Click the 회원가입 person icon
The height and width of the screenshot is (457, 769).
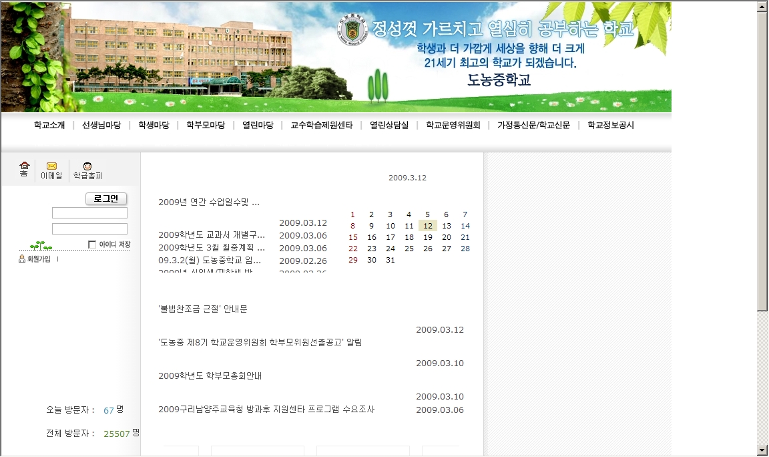tap(22, 259)
